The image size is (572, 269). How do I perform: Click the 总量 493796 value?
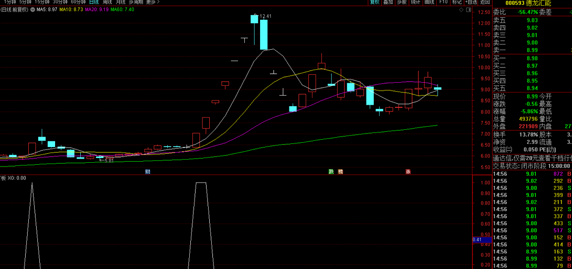528,119
